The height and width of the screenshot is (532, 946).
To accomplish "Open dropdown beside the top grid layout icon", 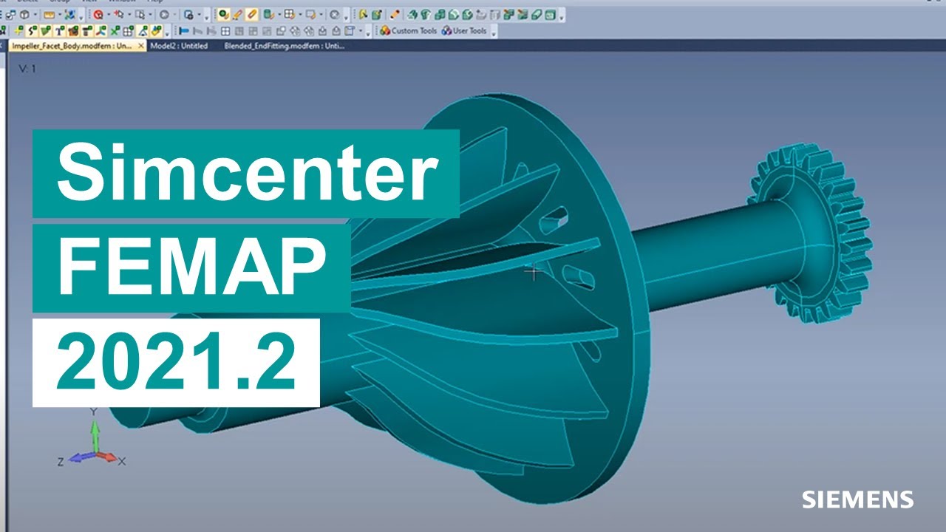I will [x=300, y=15].
